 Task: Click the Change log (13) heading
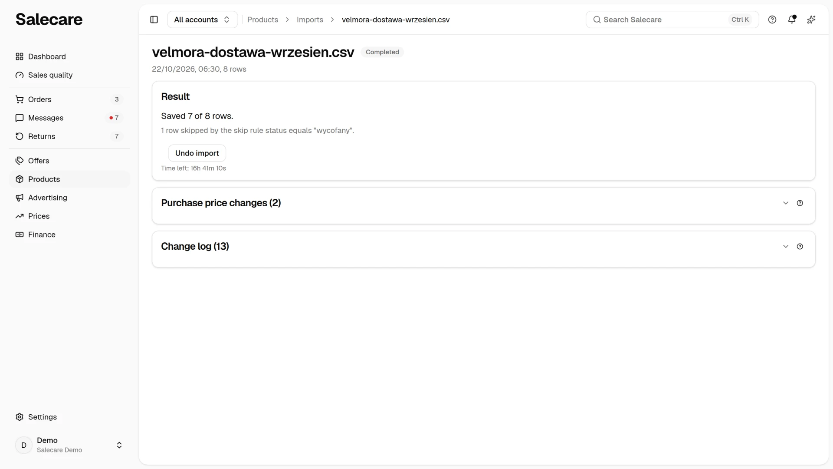click(195, 247)
